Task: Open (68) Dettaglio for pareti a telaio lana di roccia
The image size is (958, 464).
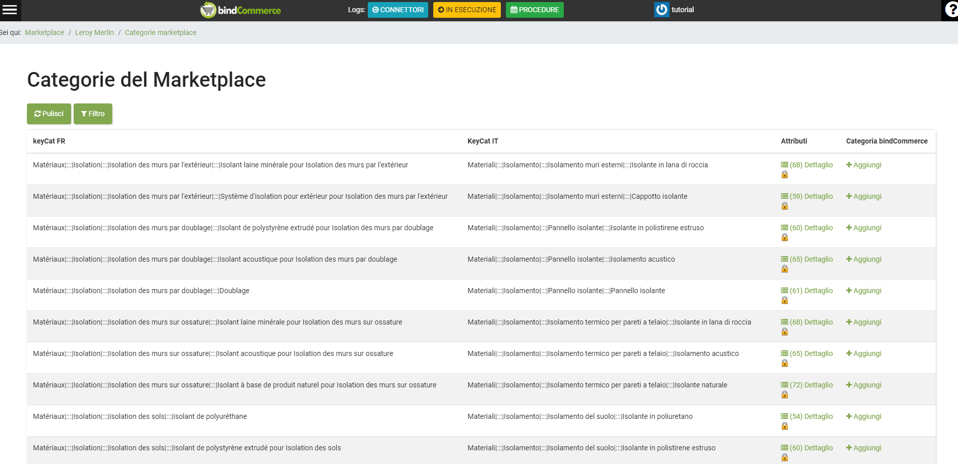Action: pyautogui.click(x=807, y=322)
